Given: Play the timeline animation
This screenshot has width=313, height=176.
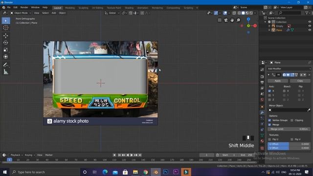Looking at the screenshot, I should click(132, 155).
